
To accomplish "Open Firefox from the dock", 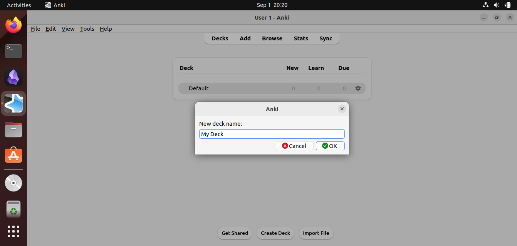I will pyautogui.click(x=13, y=25).
